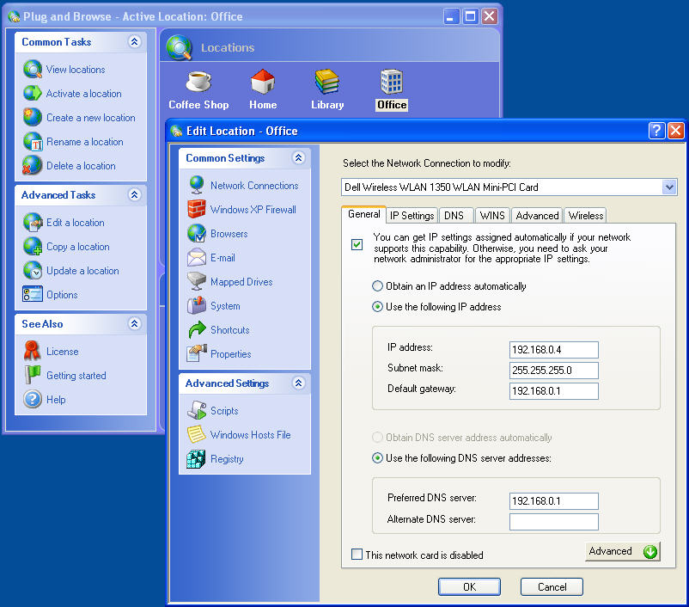The width and height of the screenshot is (689, 607).
Task: Switch to the Advanced tab
Action: point(537,216)
